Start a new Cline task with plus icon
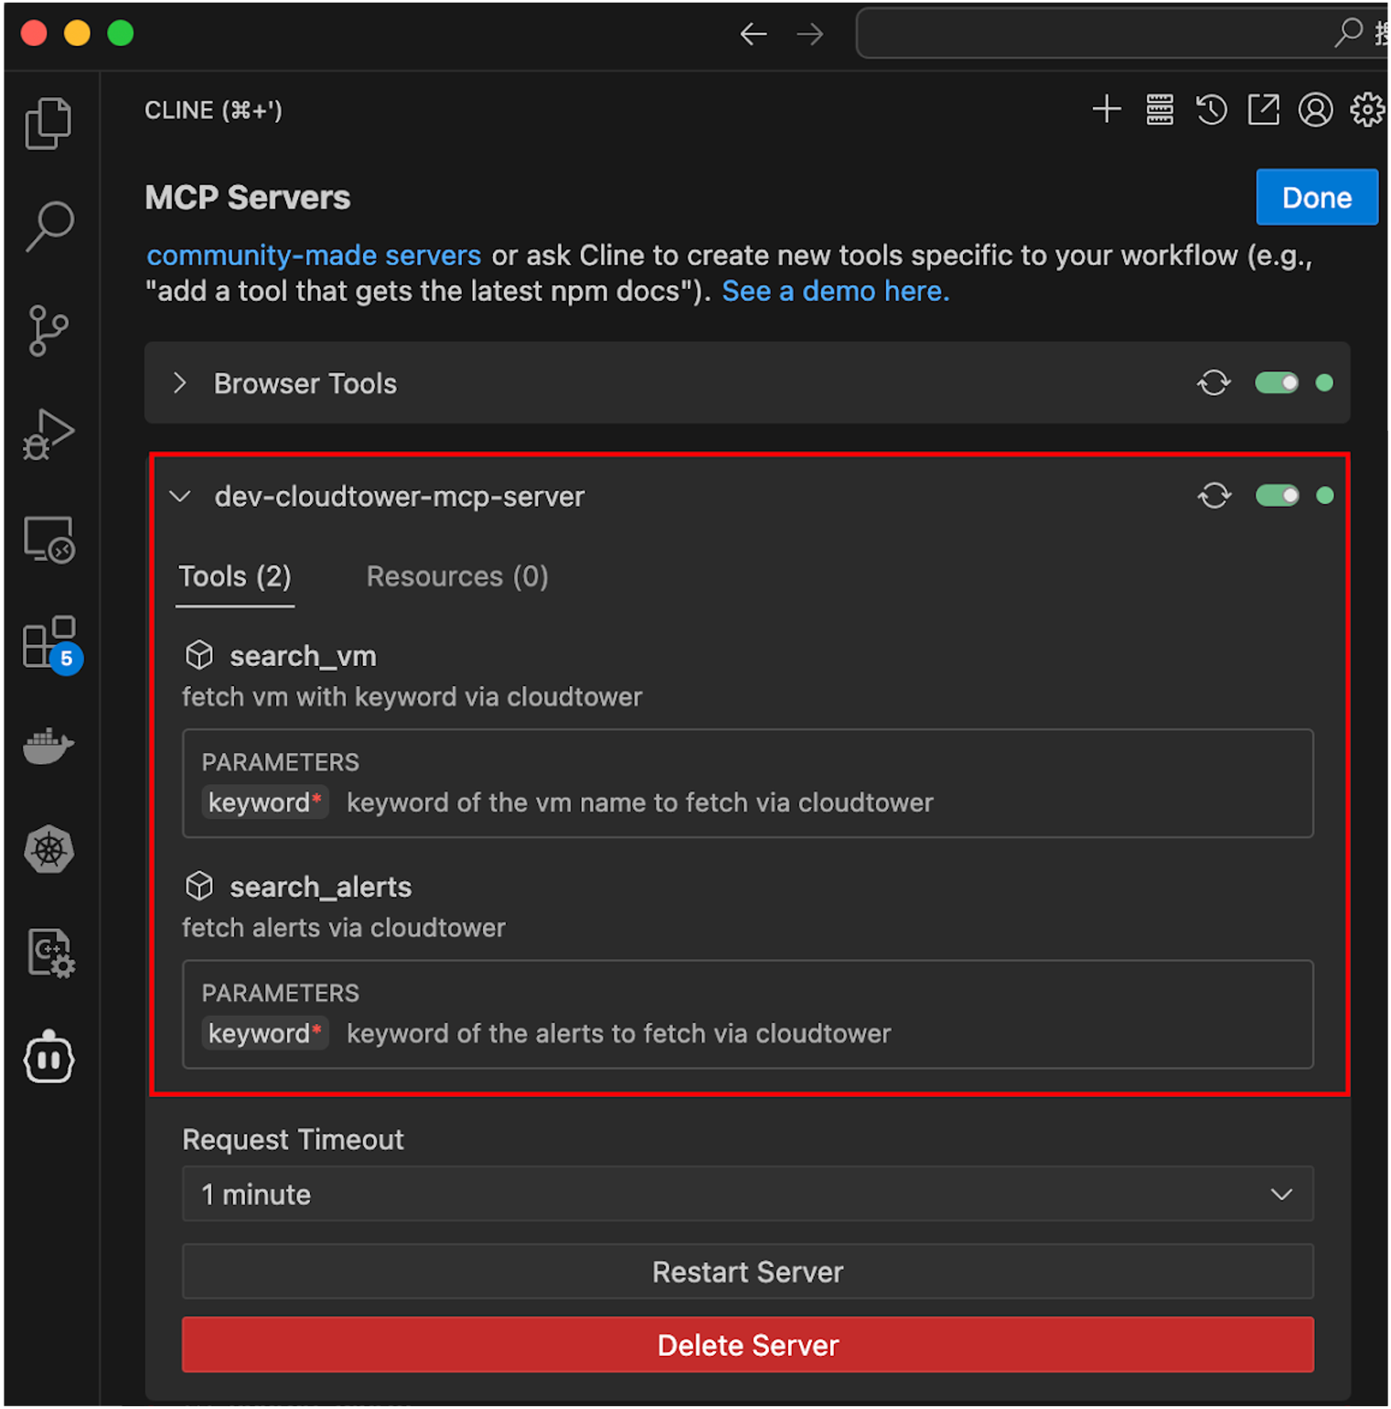 click(1107, 110)
